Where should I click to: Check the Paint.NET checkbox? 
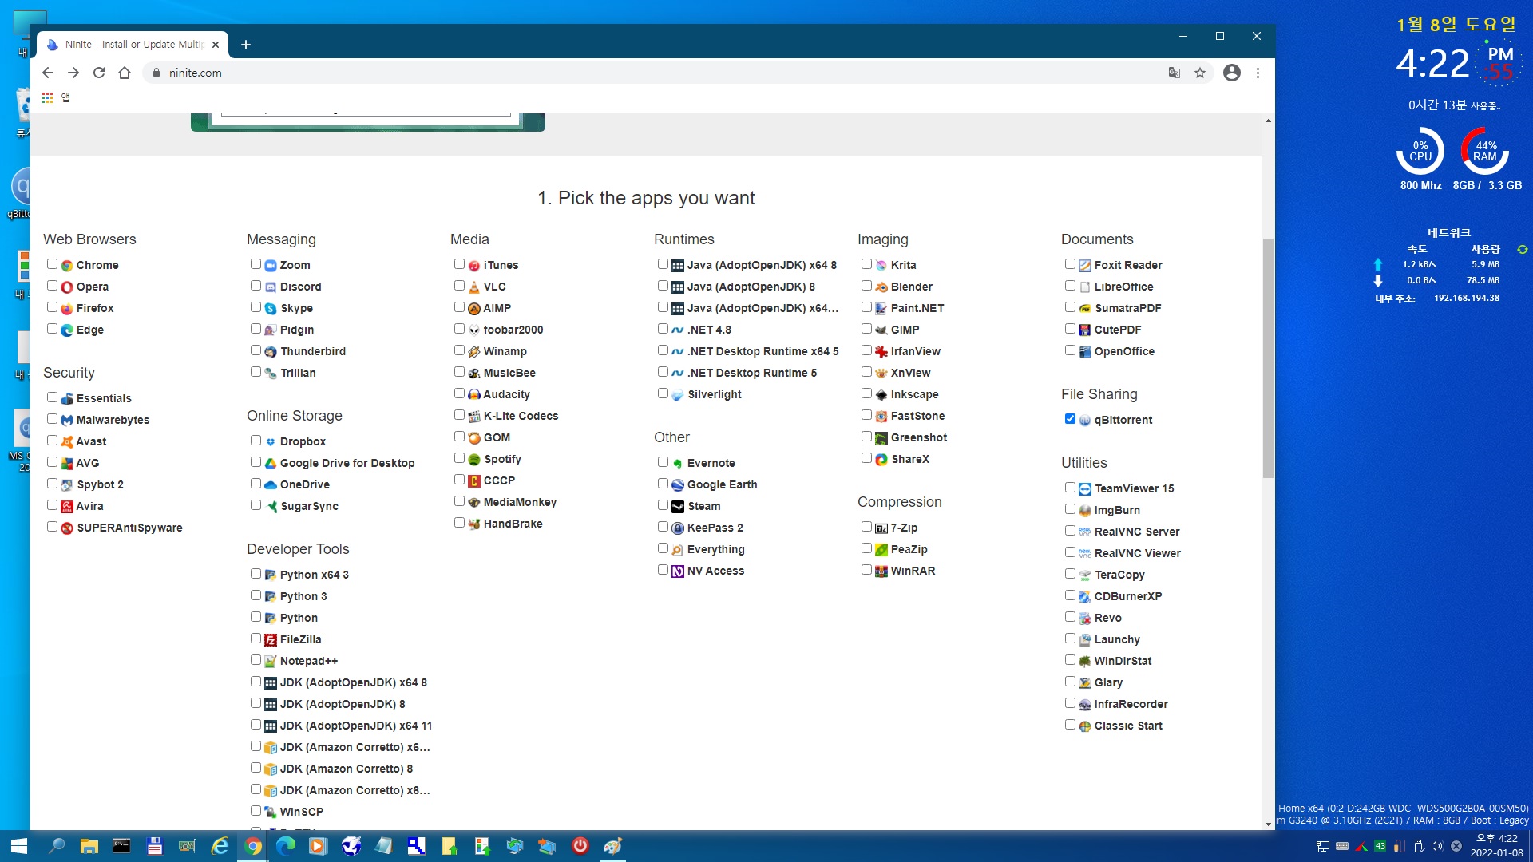866,307
